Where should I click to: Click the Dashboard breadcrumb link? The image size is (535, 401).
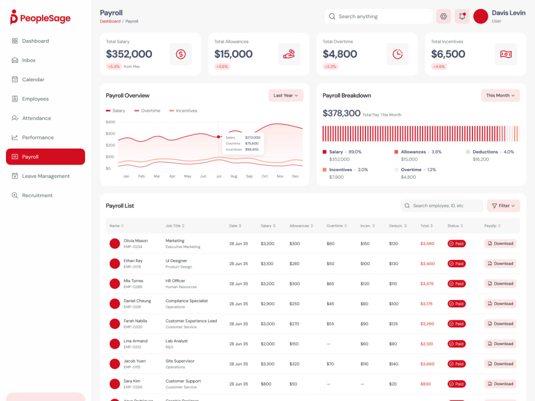(x=110, y=21)
